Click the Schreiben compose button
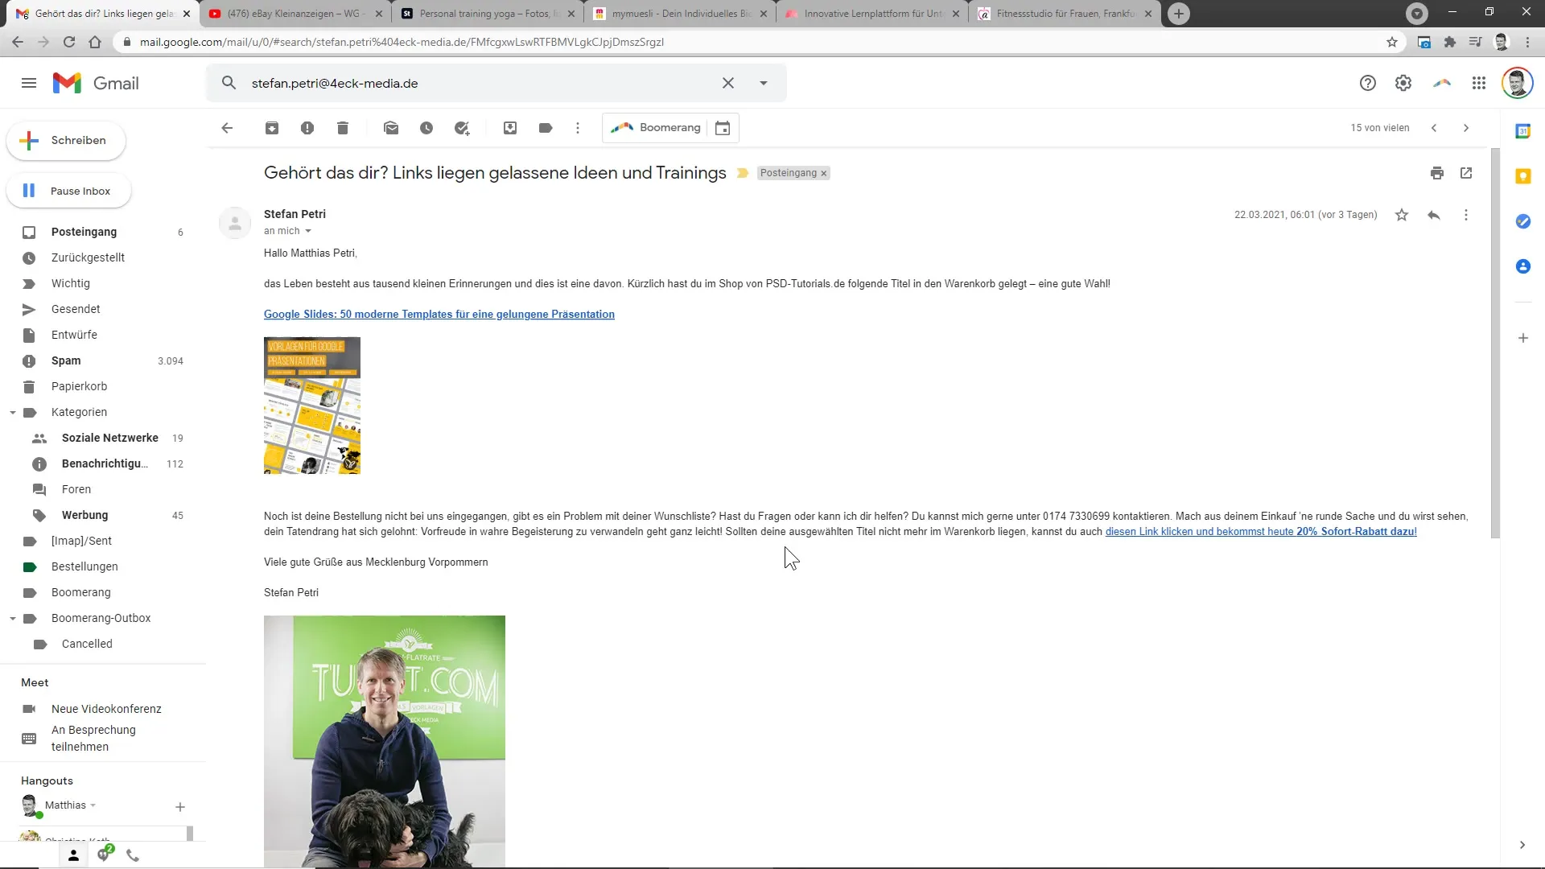Viewport: 1545px width, 869px height. [x=67, y=141]
